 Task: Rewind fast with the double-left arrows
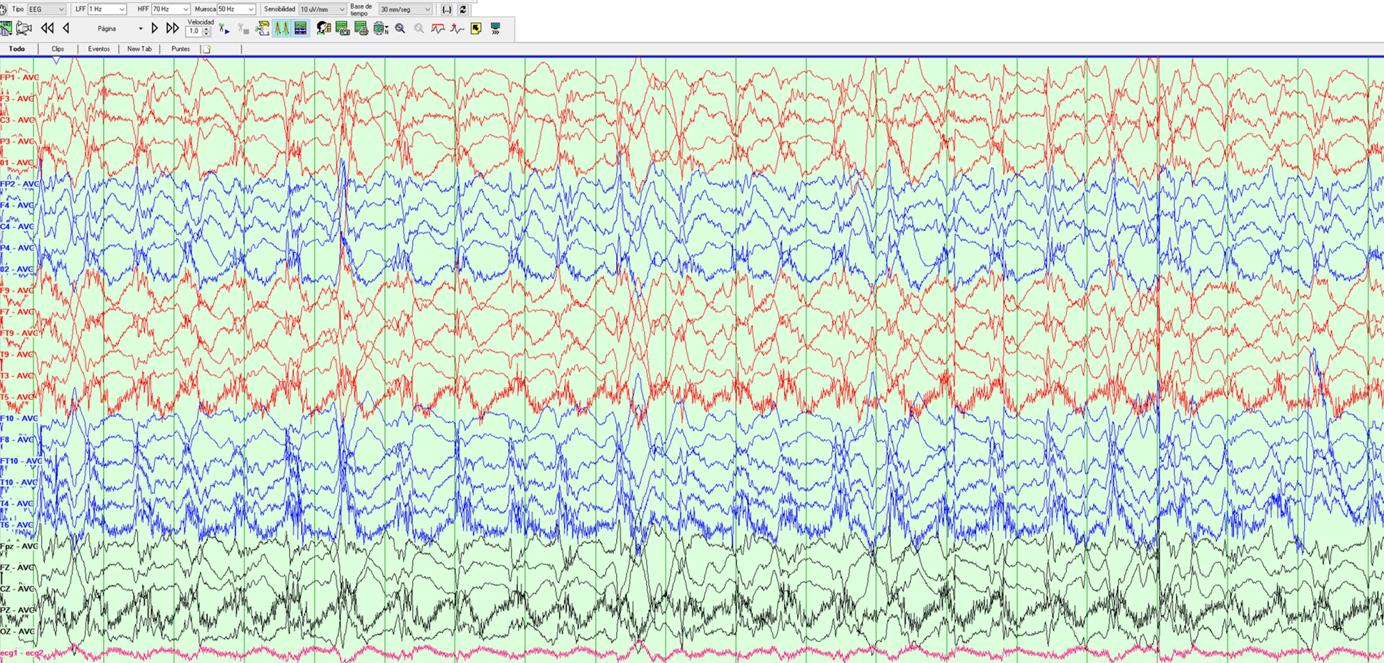[x=47, y=29]
